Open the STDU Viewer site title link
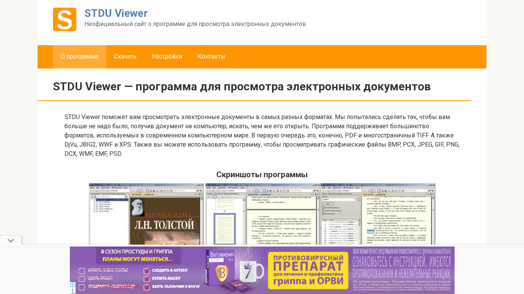 point(116,13)
